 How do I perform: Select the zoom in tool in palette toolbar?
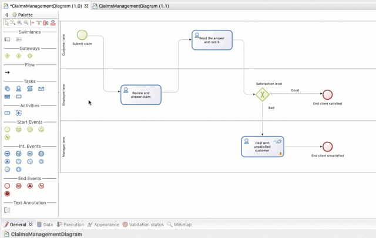pos(19,23)
